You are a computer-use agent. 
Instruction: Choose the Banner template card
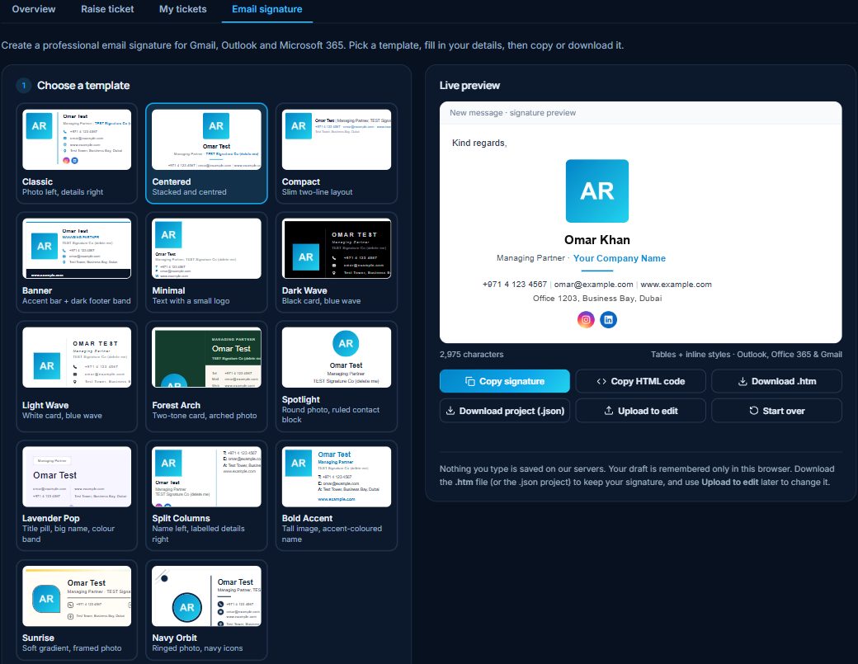point(77,262)
